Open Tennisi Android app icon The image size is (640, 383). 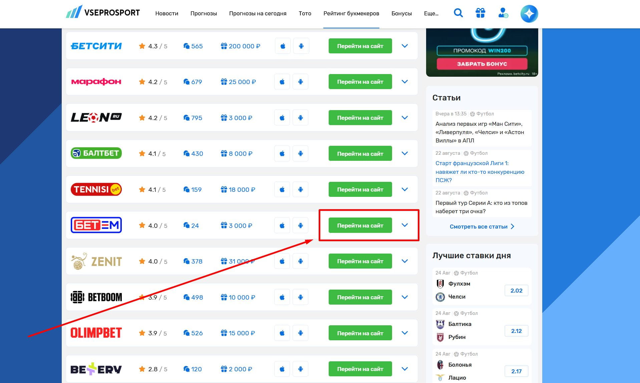[x=300, y=189]
